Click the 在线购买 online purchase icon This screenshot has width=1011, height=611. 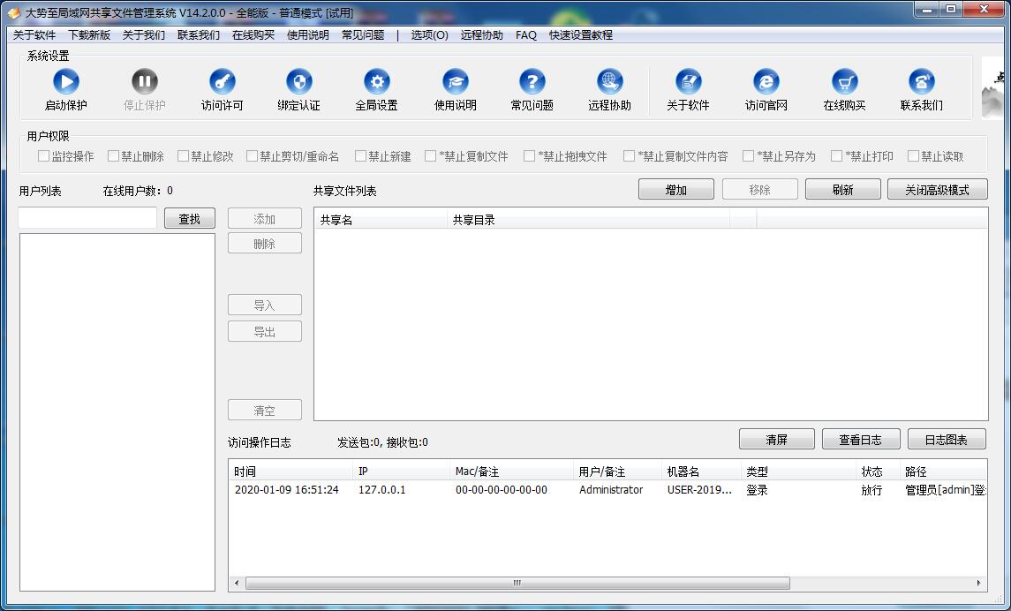(843, 88)
